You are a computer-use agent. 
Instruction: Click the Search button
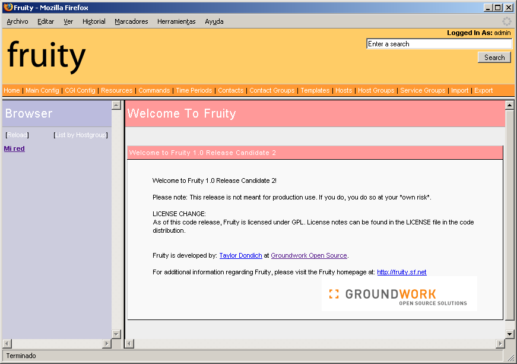click(x=494, y=58)
